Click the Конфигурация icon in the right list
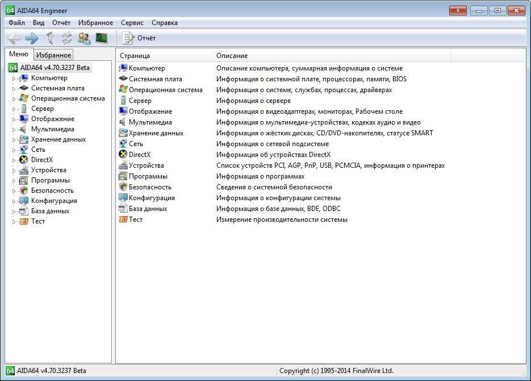531x381 pixels. point(123,198)
